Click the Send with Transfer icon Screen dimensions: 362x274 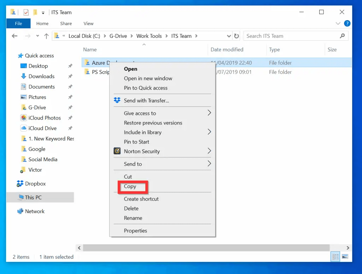point(117,100)
